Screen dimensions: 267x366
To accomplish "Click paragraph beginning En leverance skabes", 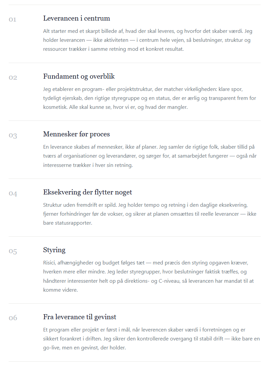I will tap(150, 156).
